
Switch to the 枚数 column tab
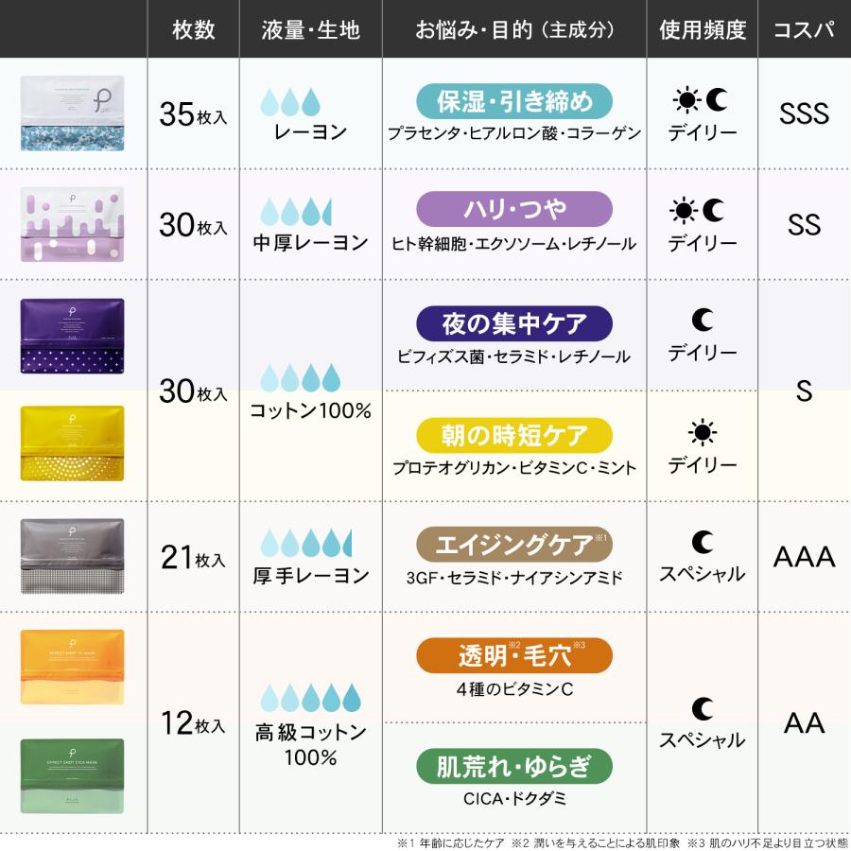click(x=193, y=28)
